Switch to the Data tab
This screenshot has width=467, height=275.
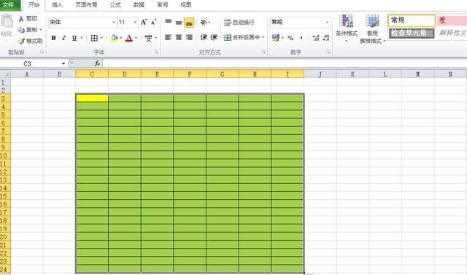pyautogui.click(x=139, y=5)
